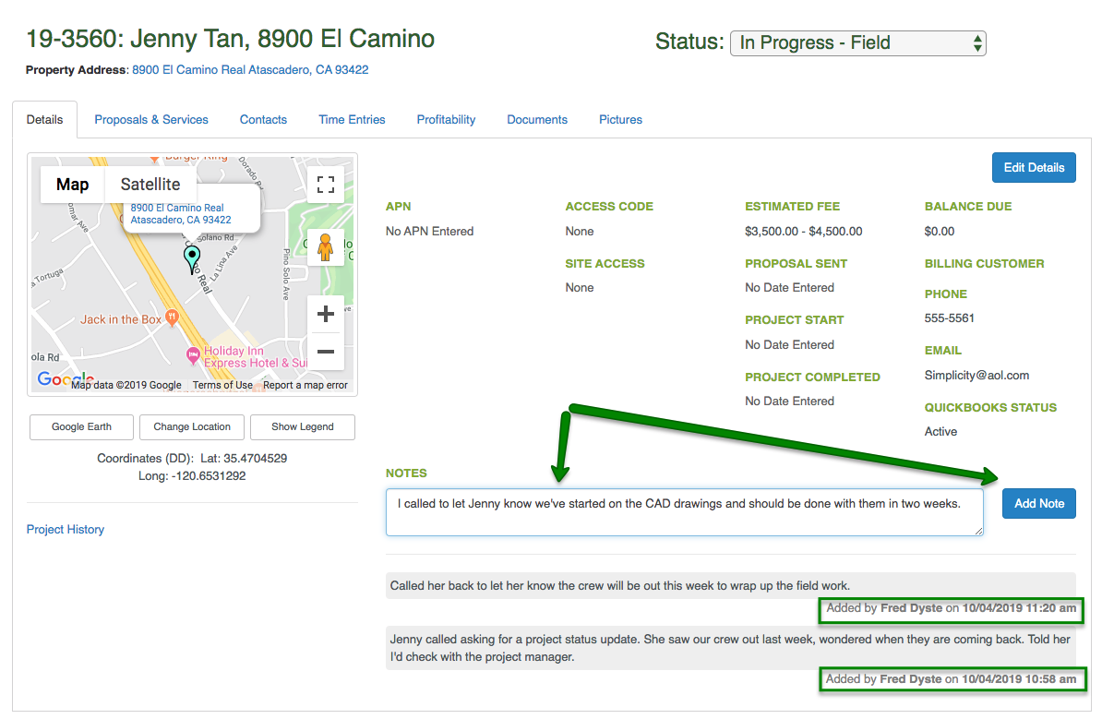Click the Add Note button
Screen dimensions: 1102x719
pos(1038,503)
